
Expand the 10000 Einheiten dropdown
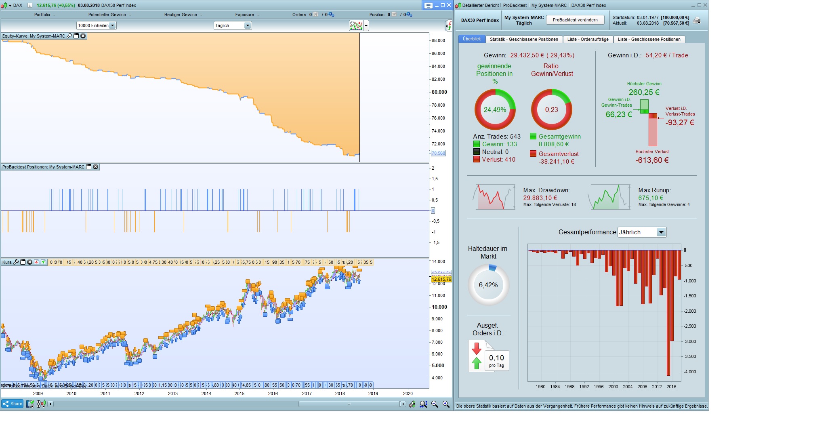[112, 25]
